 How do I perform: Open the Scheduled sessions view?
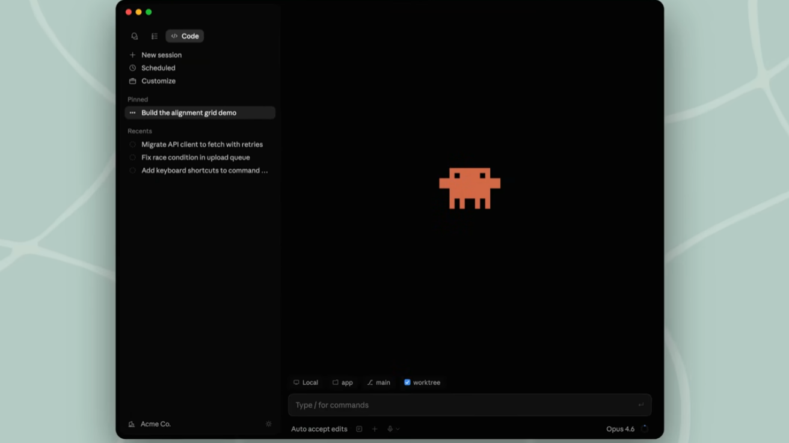(158, 68)
